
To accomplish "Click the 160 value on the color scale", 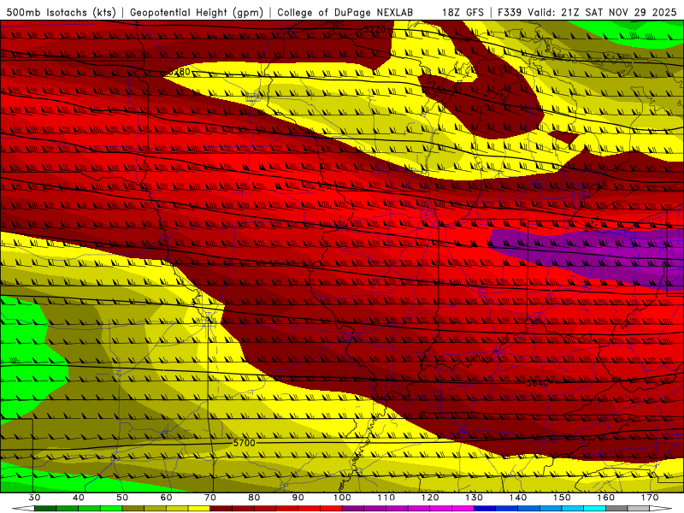I will point(606,498).
